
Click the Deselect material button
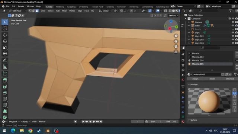229,79
